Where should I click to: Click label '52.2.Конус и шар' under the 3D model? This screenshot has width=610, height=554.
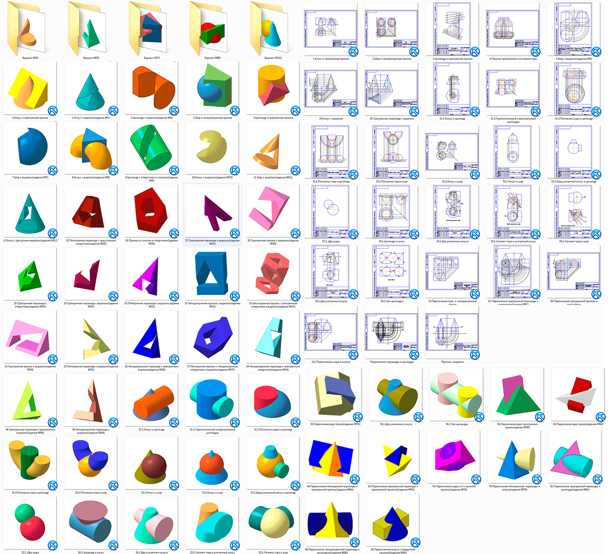152,493
